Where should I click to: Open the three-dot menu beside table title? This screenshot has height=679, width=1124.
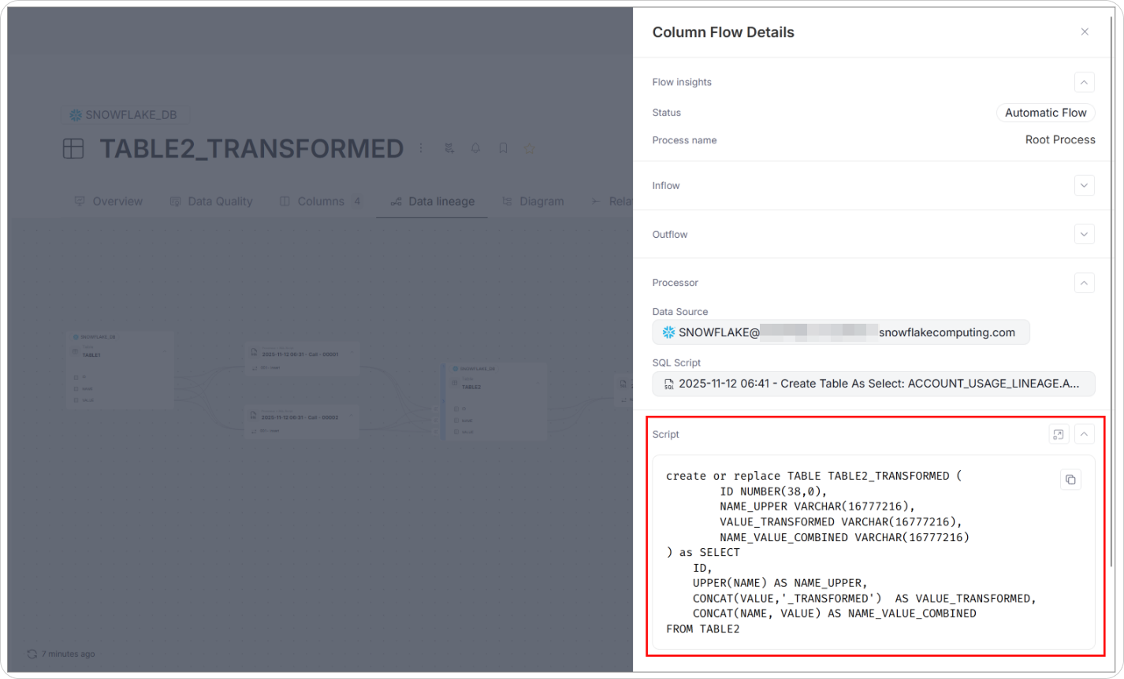coord(421,148)
